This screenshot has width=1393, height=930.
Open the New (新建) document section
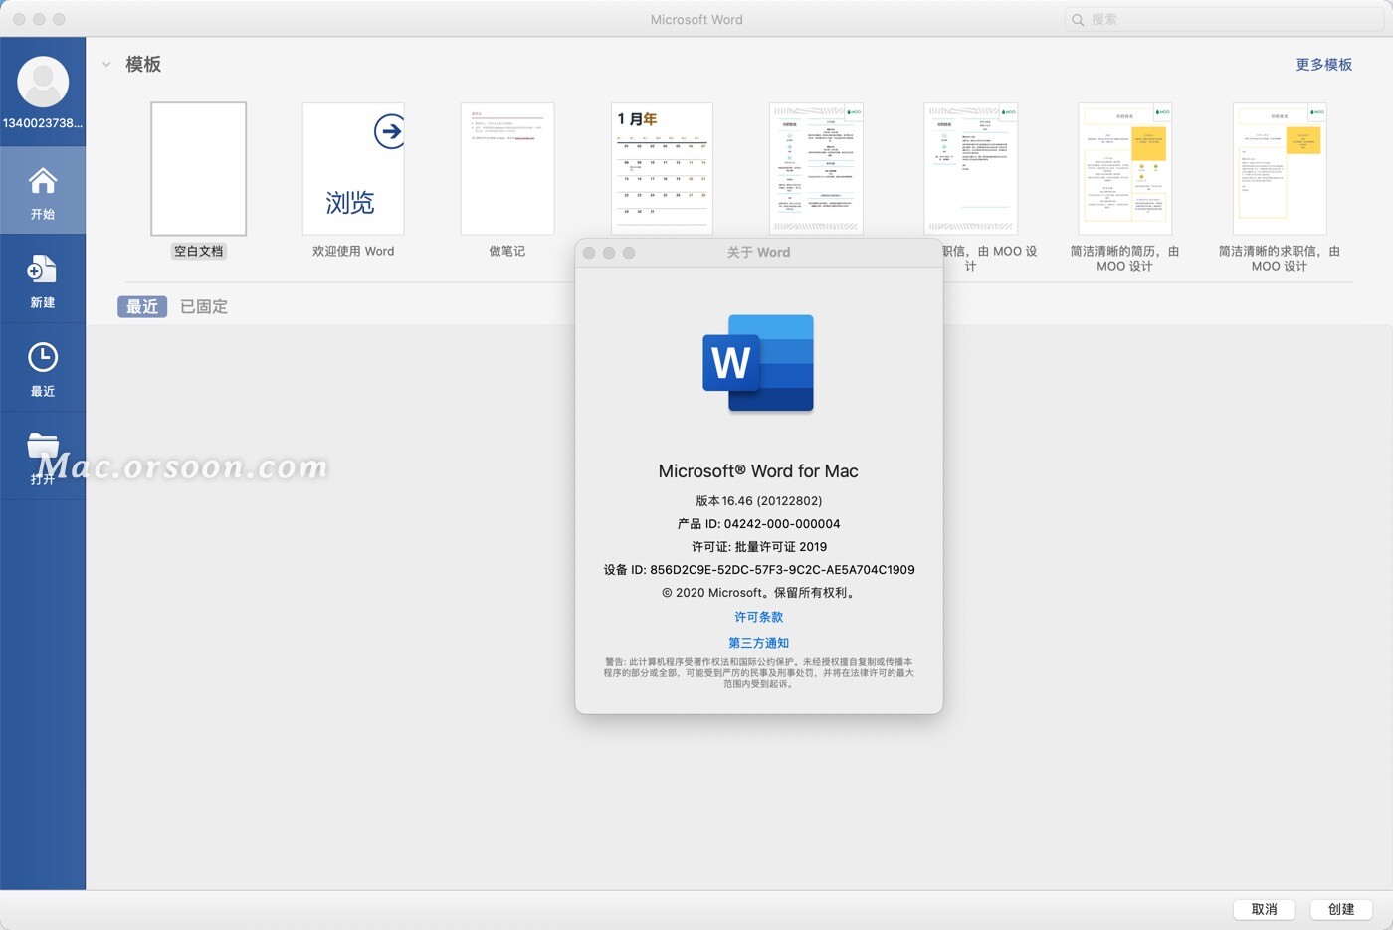tap(43, 279)
